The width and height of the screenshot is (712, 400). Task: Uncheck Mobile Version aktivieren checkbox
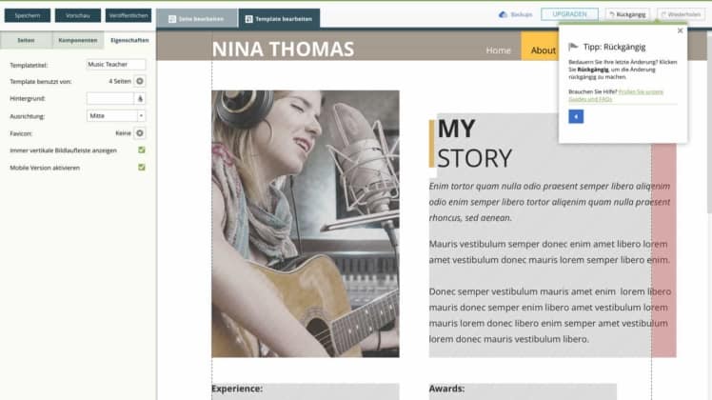coord(142,168)
